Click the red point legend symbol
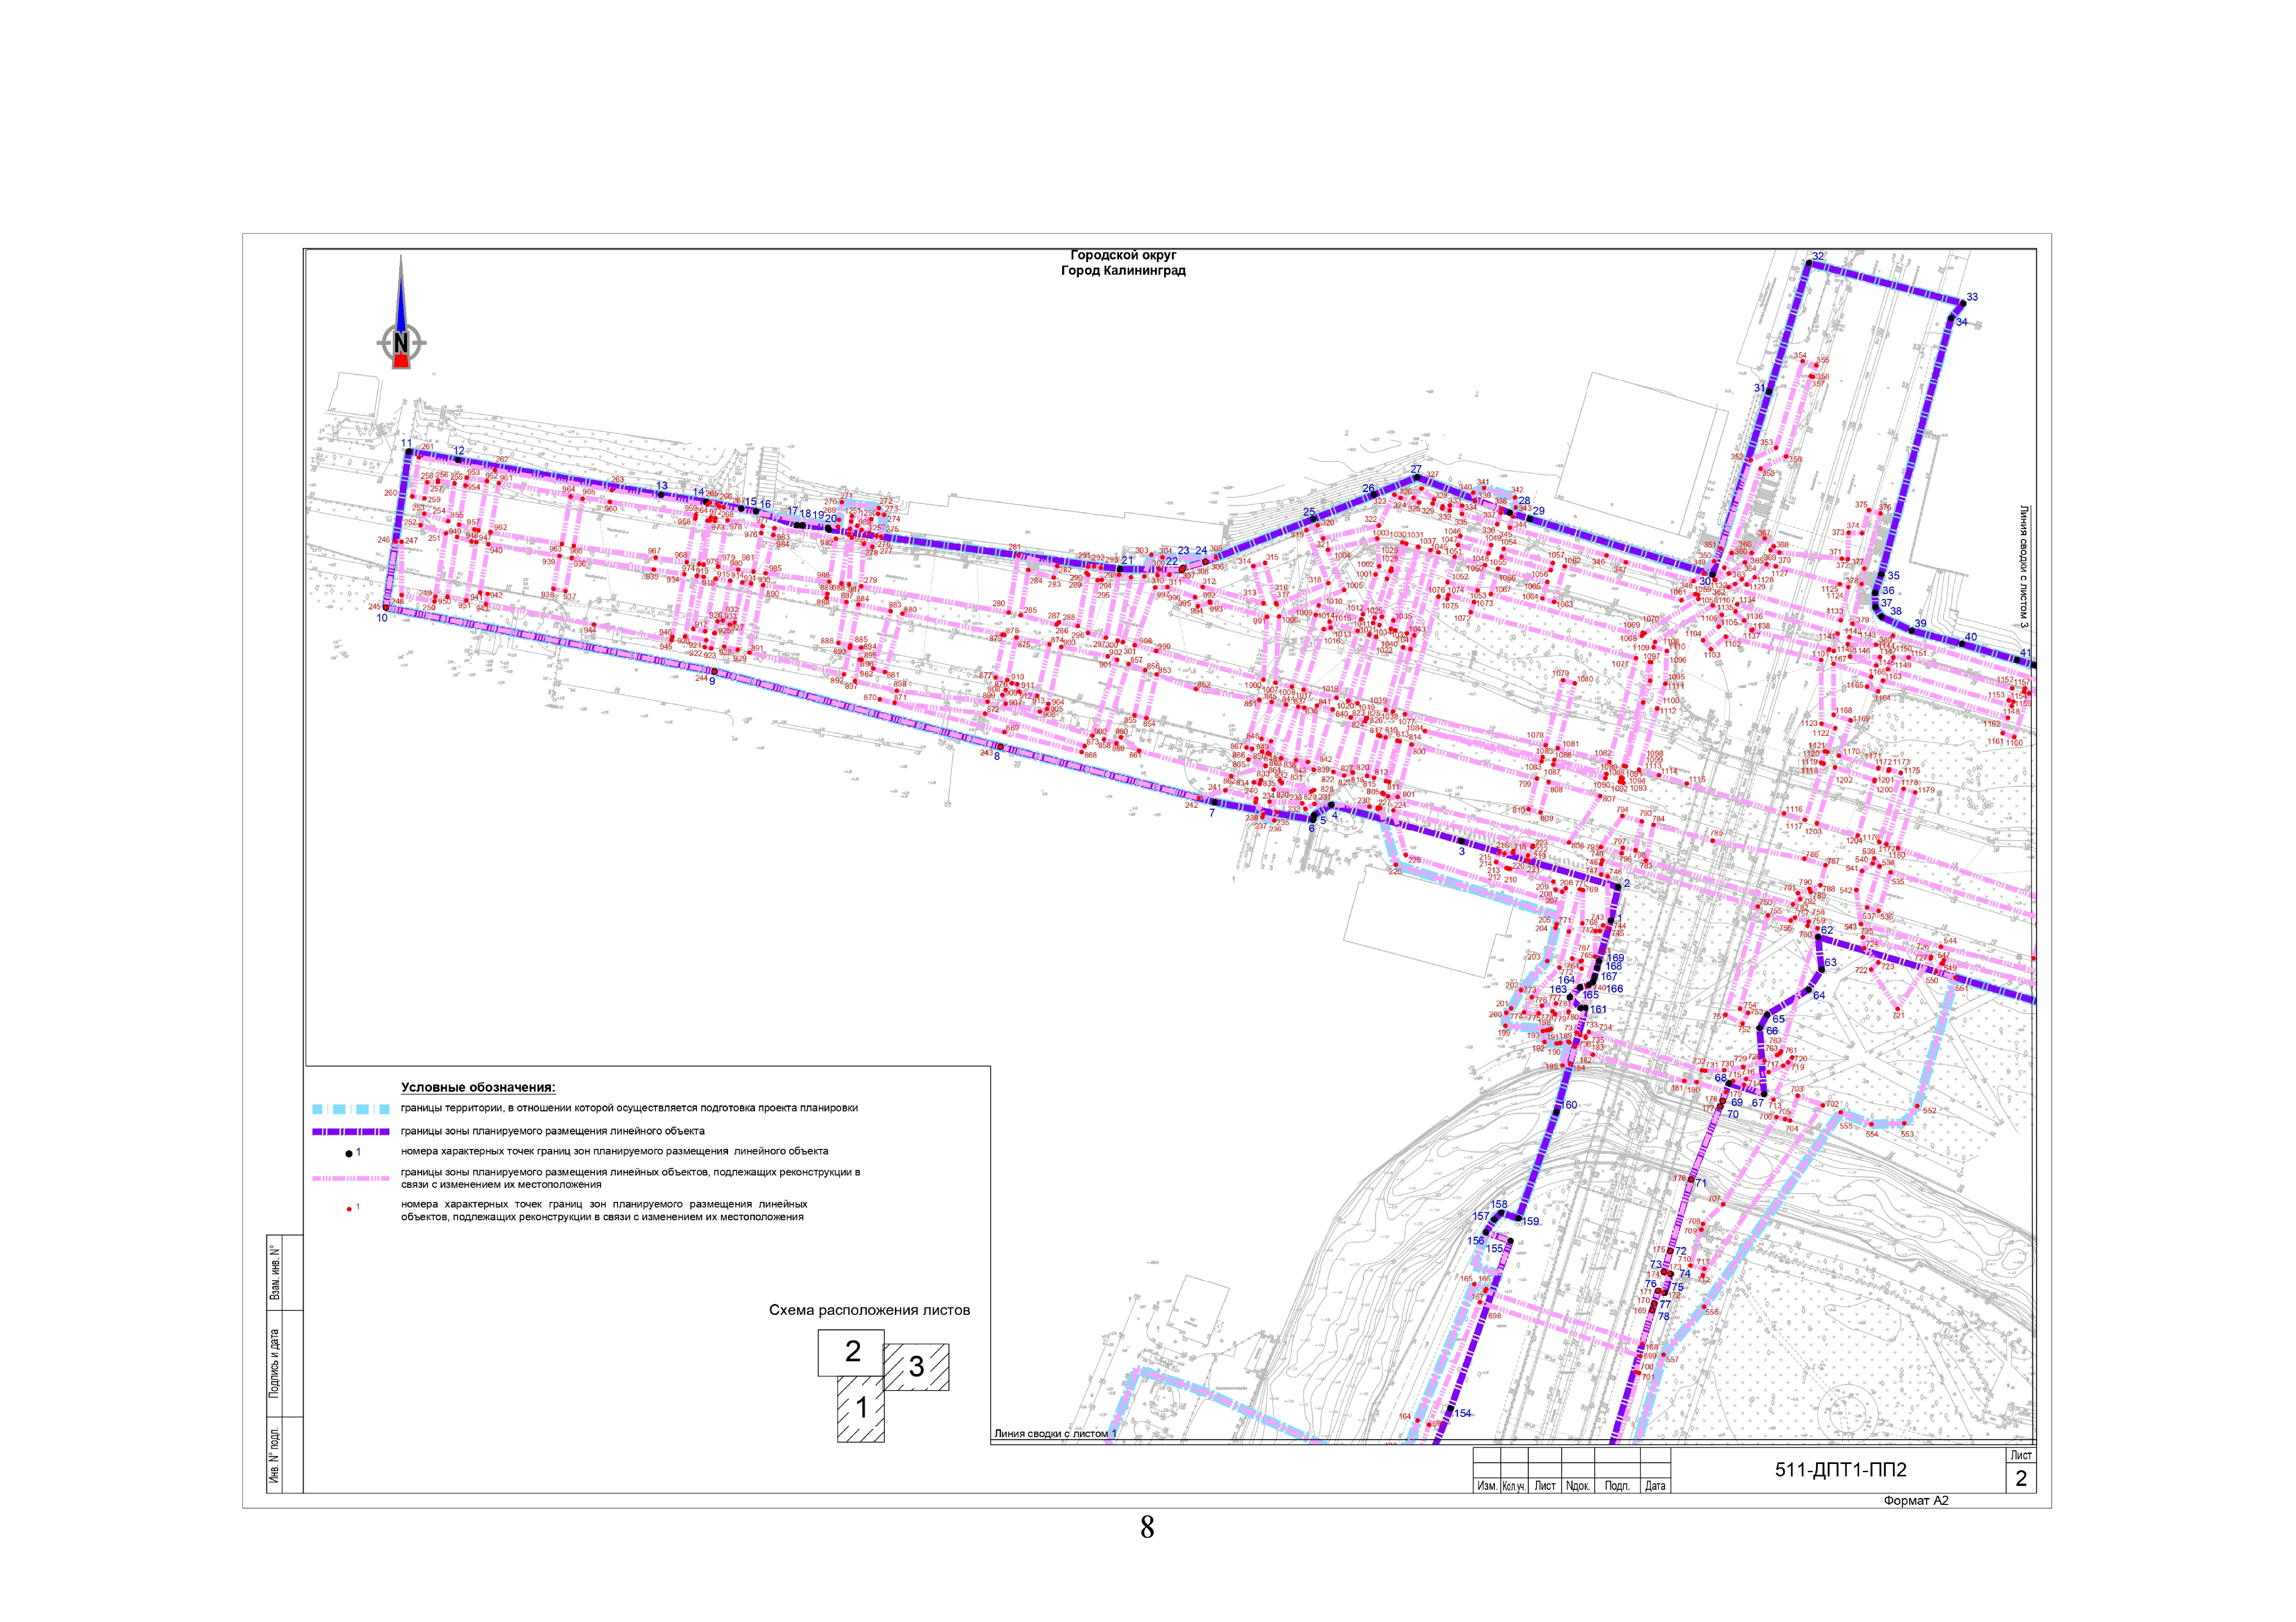The height and width of the screenshot is (1622, 2296). [349, 1209]
